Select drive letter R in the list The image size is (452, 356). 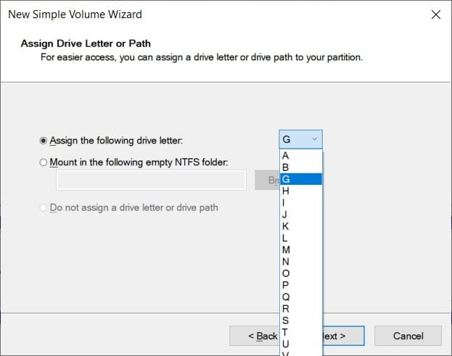[286, 308]
